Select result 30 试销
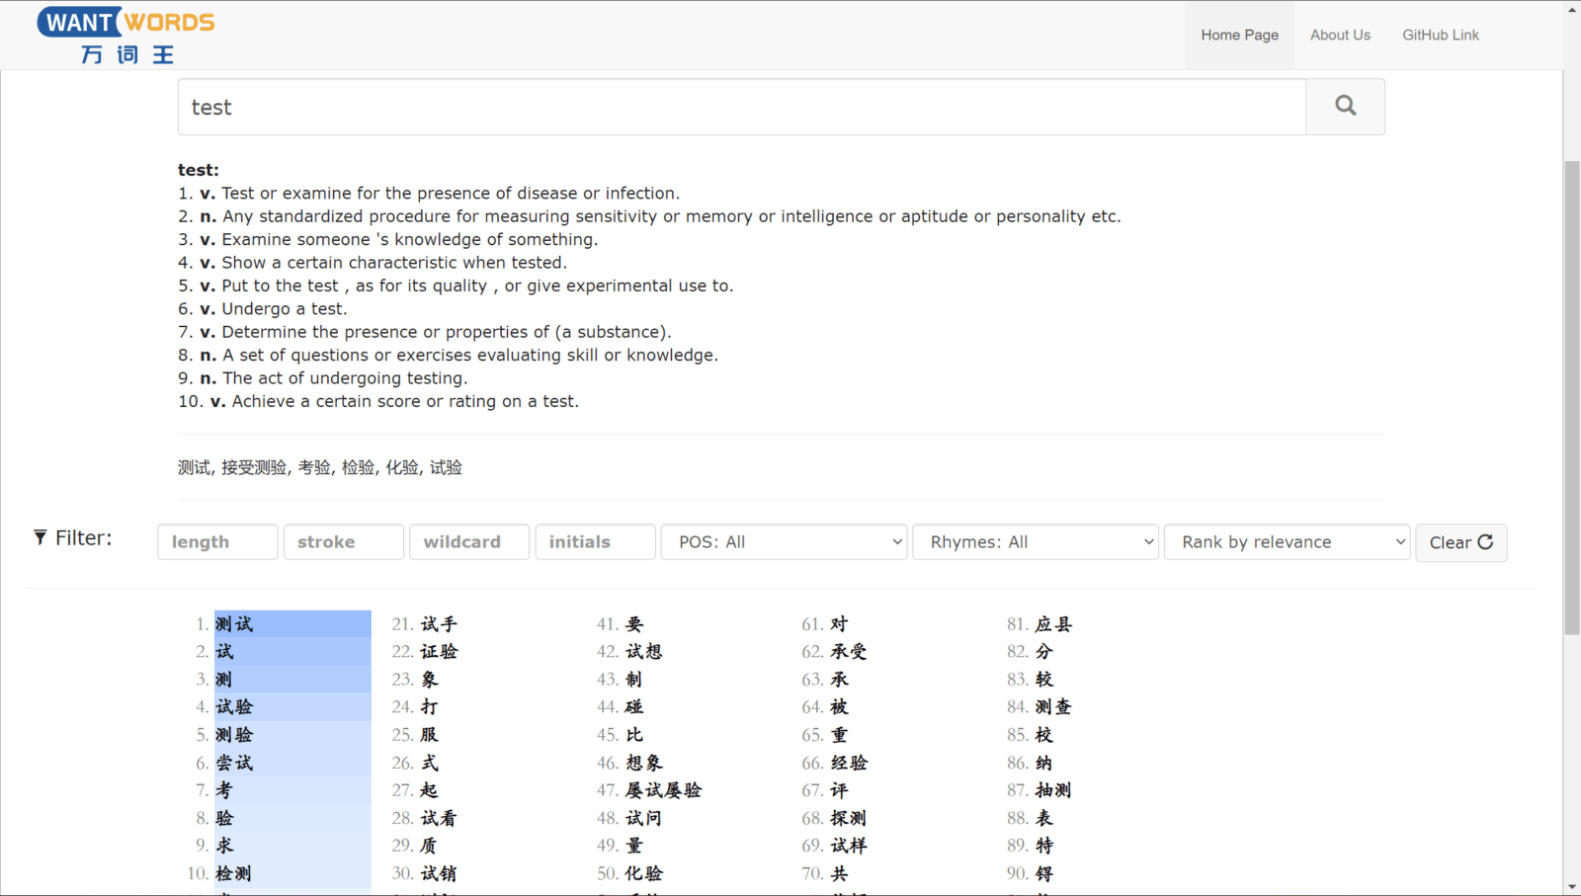 [x=439, y=873]
